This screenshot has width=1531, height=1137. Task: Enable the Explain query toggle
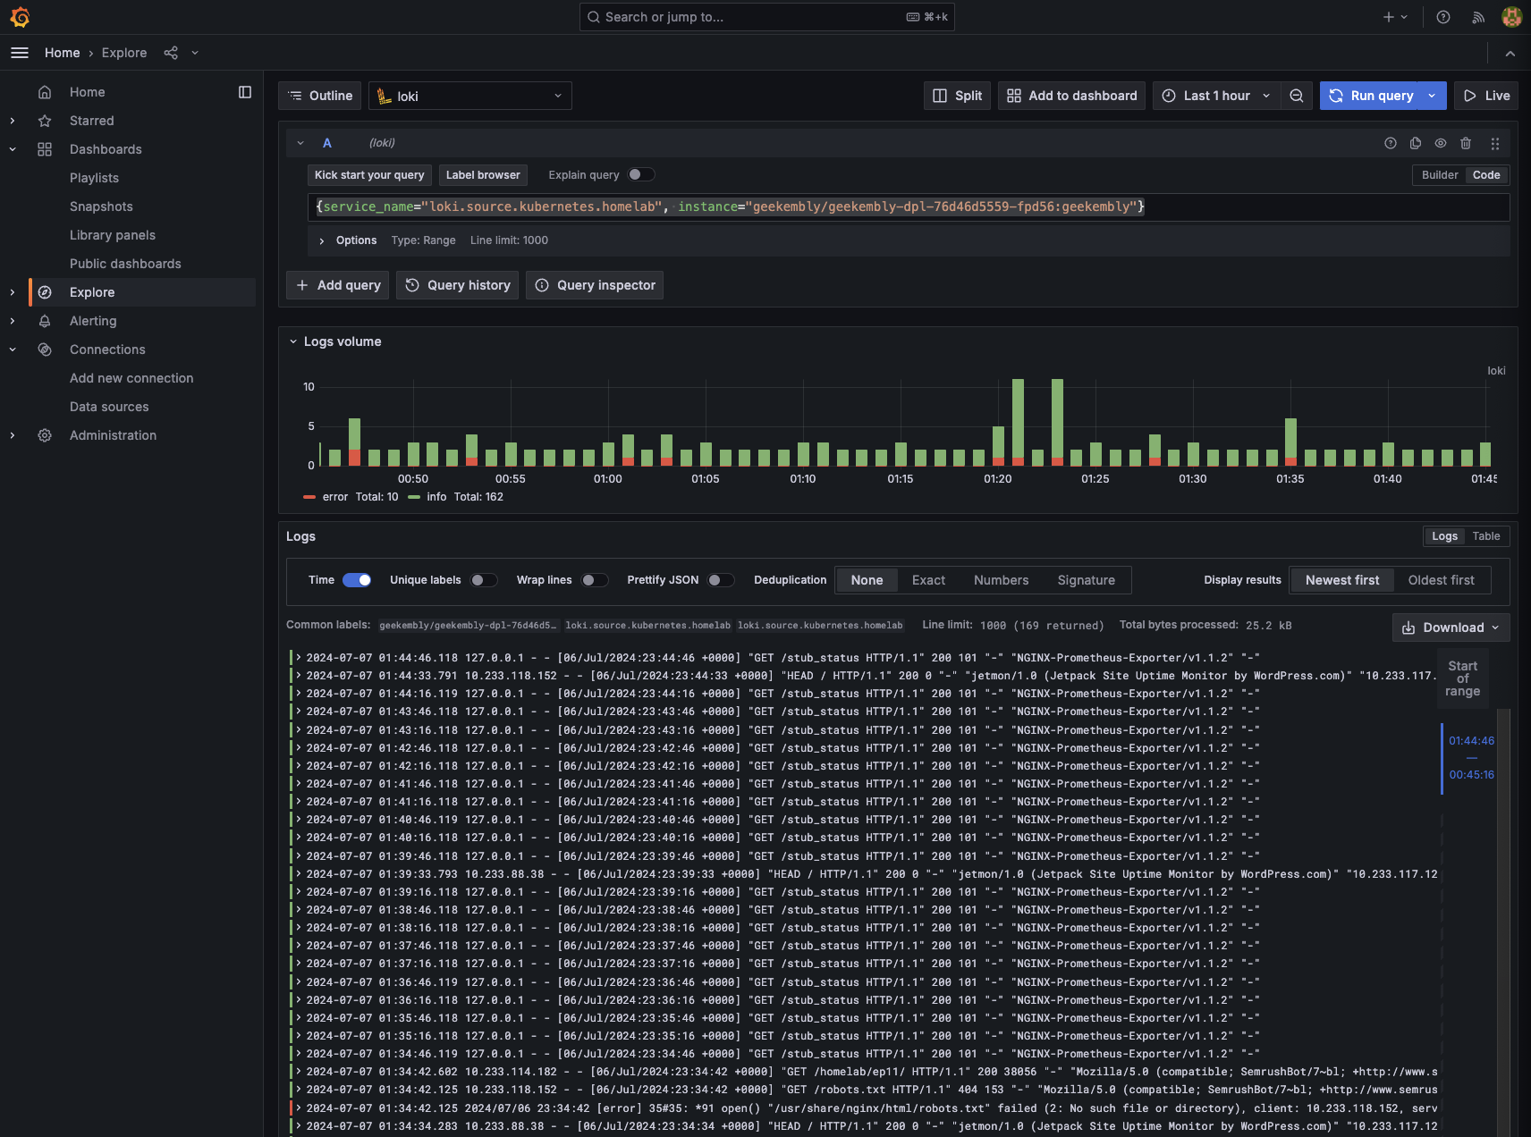(x=640, y=175)
